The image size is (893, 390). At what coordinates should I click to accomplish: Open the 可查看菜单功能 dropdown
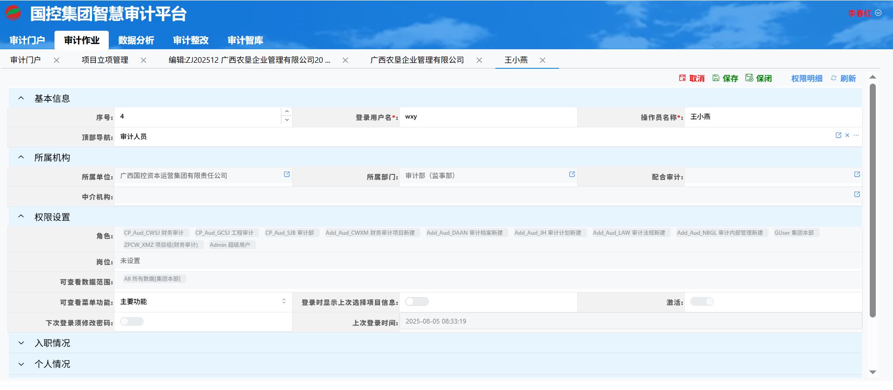coord(203,302)
